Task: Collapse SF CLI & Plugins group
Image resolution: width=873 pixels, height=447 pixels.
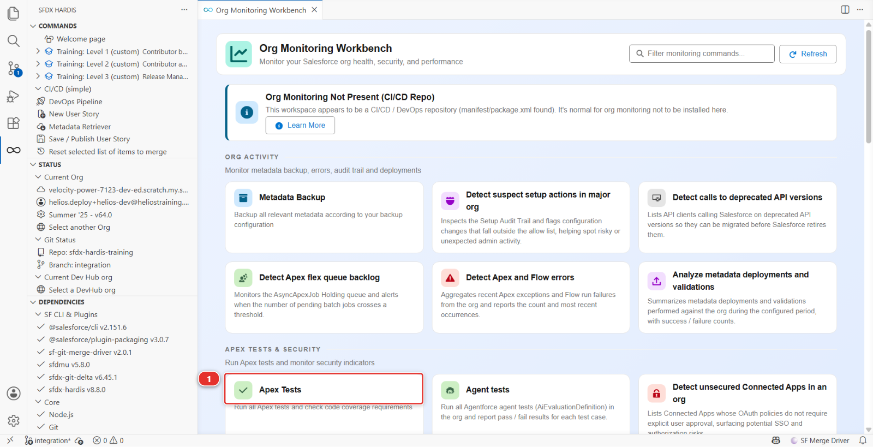Action: coord(38,314)
